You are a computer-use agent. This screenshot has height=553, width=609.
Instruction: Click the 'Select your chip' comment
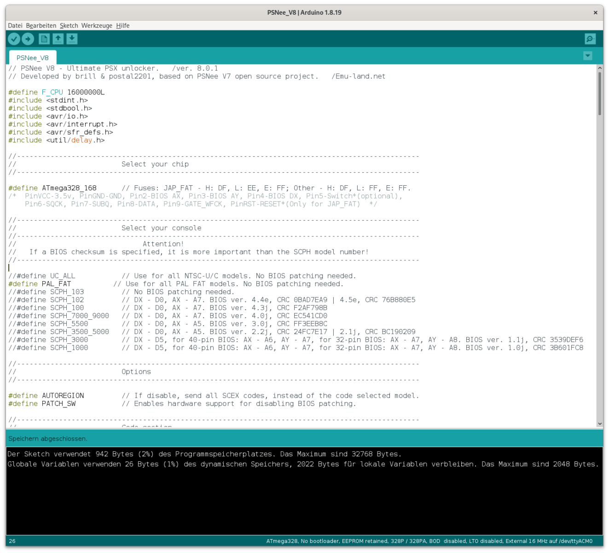[x=155, y=164]
